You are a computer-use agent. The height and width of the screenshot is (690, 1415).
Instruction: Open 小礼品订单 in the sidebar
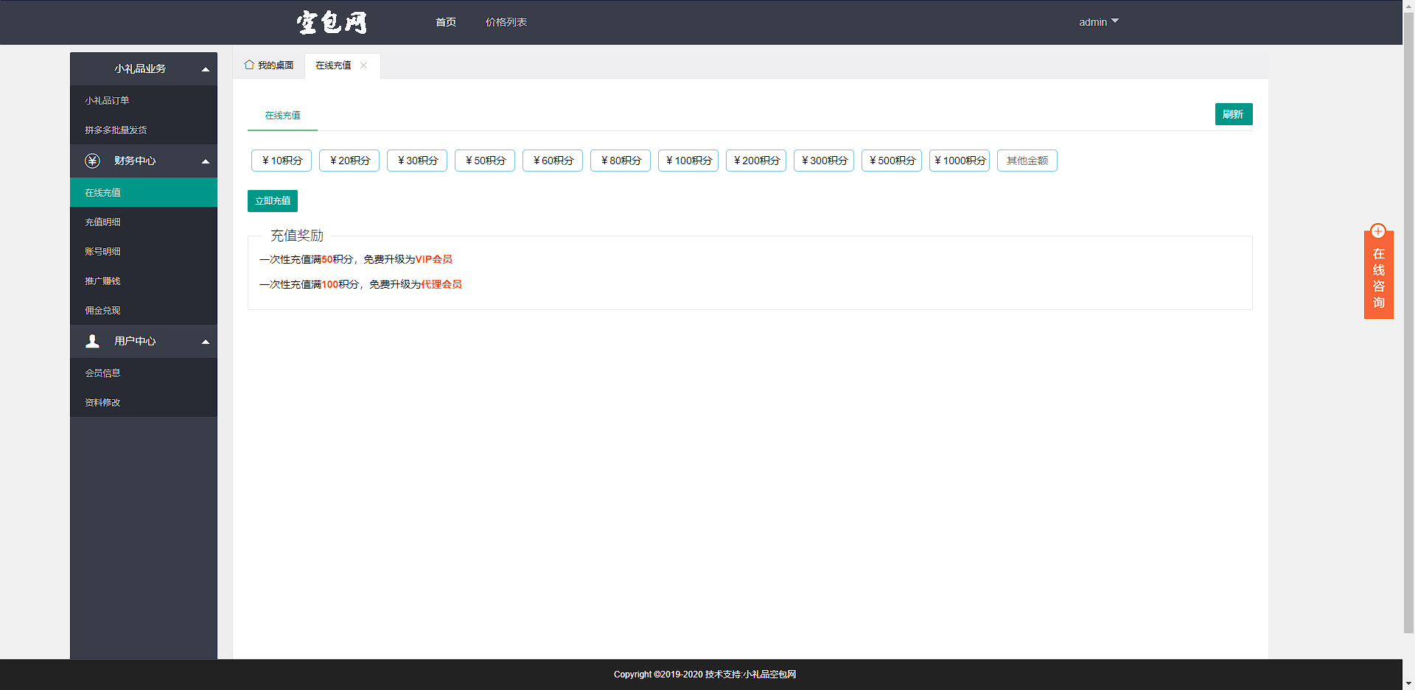point(144,100)
